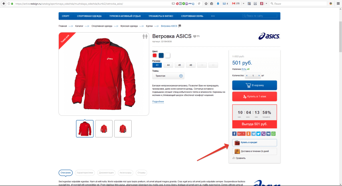Add to cart with В корзину button

click(254, 85)
